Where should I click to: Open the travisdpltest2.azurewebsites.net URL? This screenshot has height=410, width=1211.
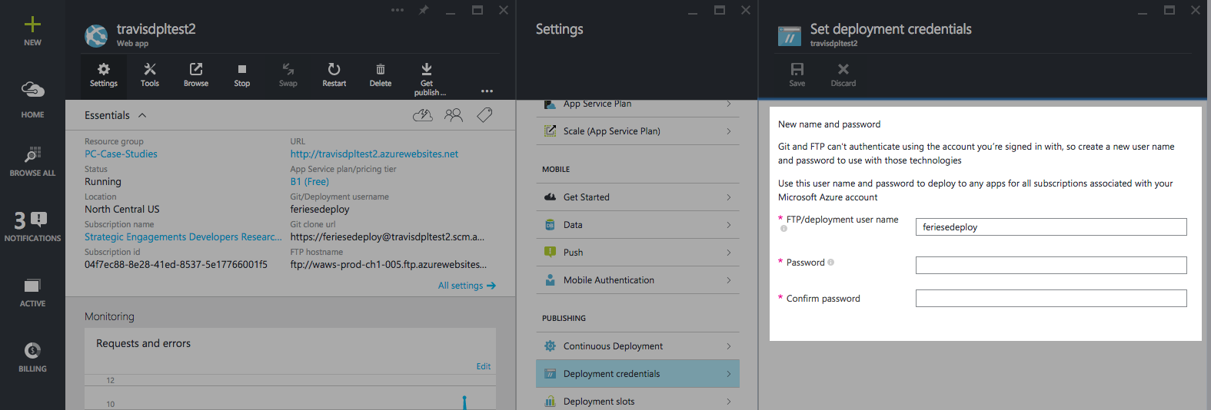pyautogui.click(x=374, y=154)
